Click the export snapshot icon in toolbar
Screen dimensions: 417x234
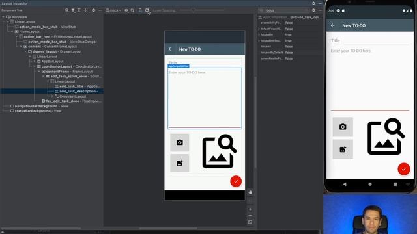pyautogui.click(x=140, y=10)
